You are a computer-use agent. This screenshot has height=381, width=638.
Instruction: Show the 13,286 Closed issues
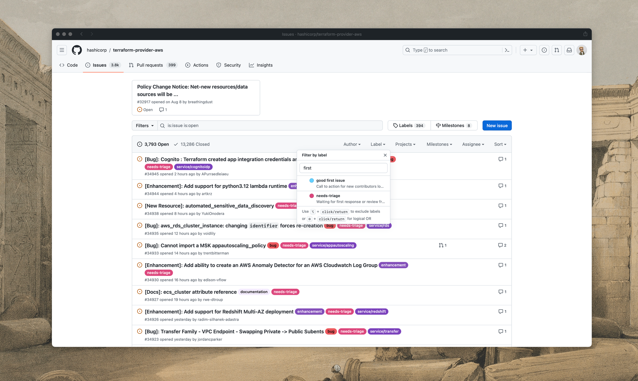(x=192, y=144)
